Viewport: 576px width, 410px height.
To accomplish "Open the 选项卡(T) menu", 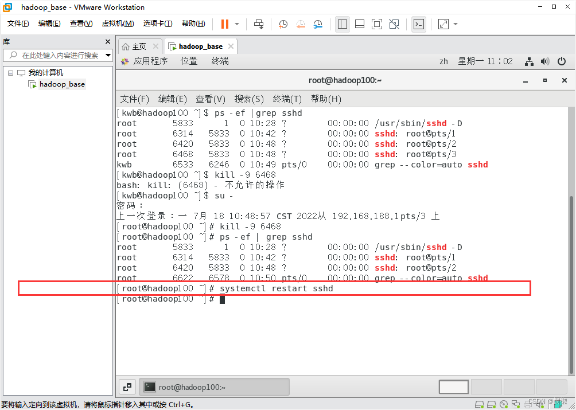I will point(158,24).
